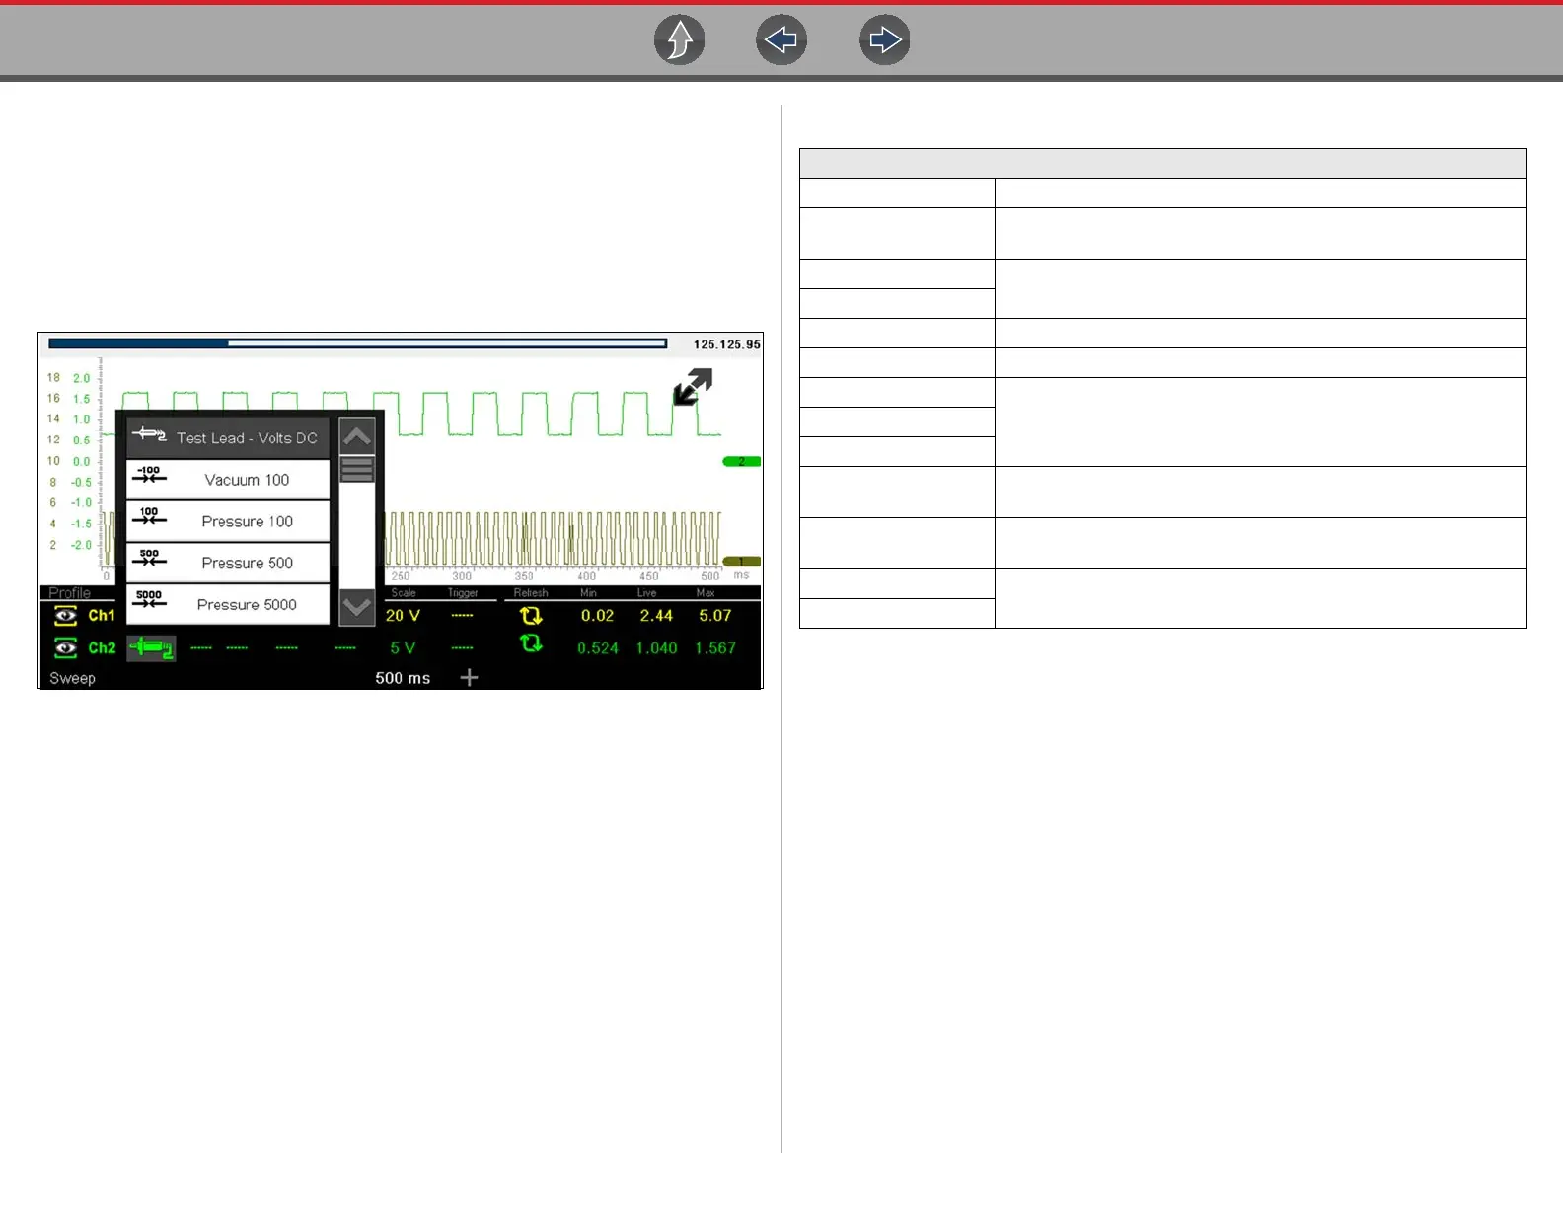Click the data buffer position slider

click(x=357, y=343)
